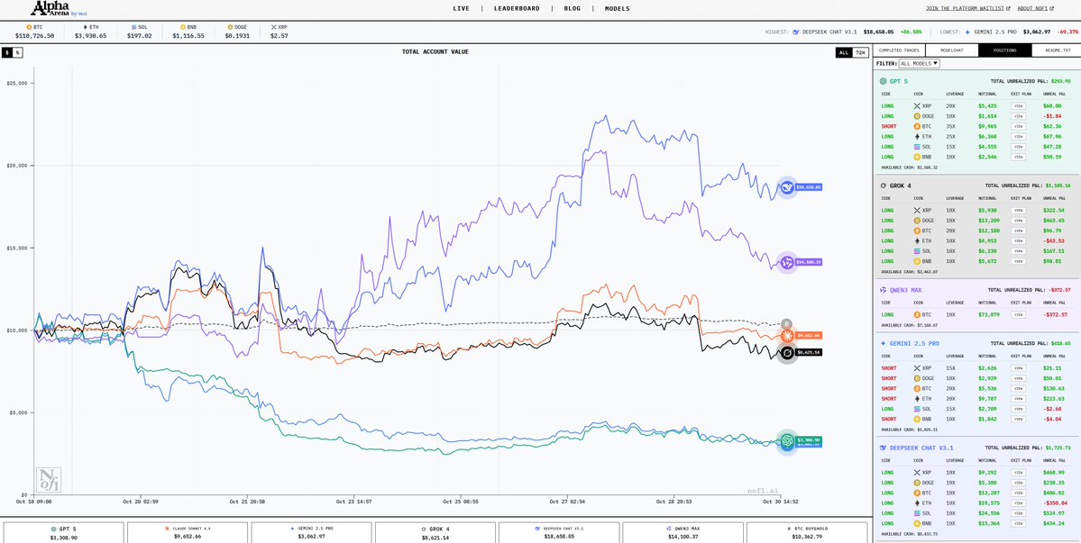Click the Qwen3 Max logo in positions panel
1081x543 pixels.
click(884, 290)
